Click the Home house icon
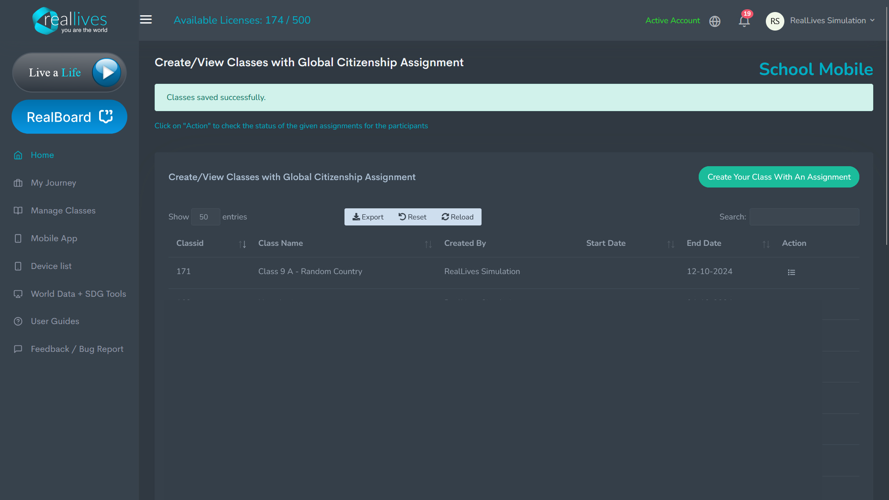This screenshot has width=889, height=500. pyautogui.click(x=18, y=155)
